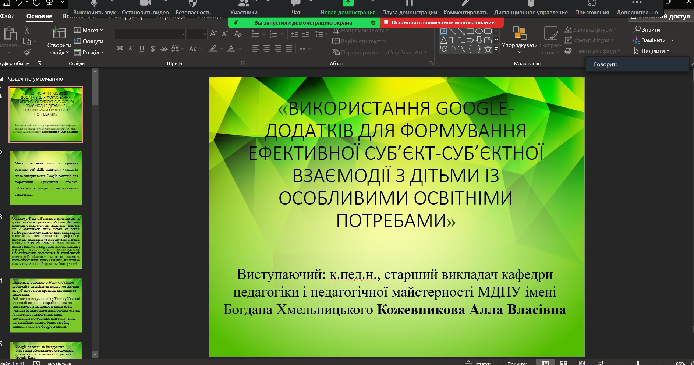Click the center align text icon
The height and width of the screenshot is (365, 694).
[267, 49]
